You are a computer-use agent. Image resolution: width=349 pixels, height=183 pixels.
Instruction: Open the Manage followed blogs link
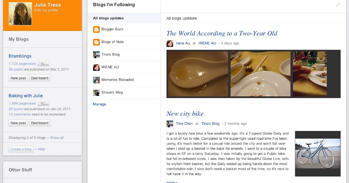tap(99, 104)
